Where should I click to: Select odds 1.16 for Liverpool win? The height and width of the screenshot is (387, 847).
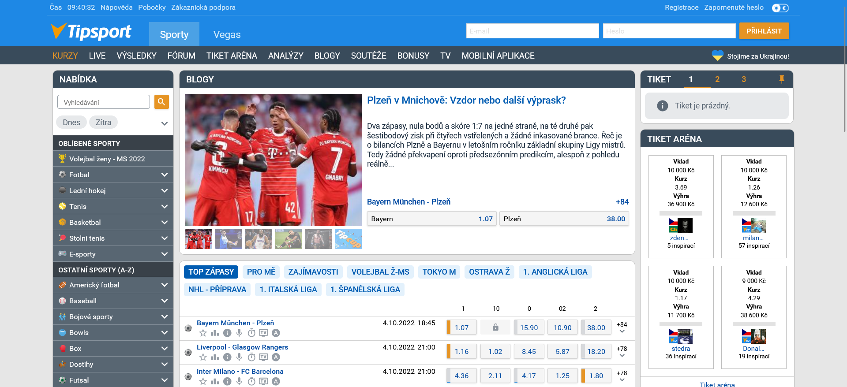[x=461, y=352]
